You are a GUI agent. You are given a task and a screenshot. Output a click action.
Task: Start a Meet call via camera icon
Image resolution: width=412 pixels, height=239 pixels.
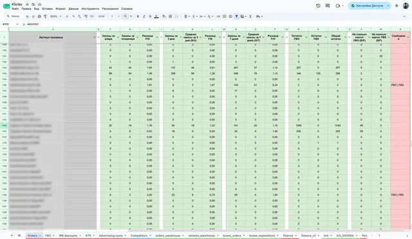(x=338, y=6)
